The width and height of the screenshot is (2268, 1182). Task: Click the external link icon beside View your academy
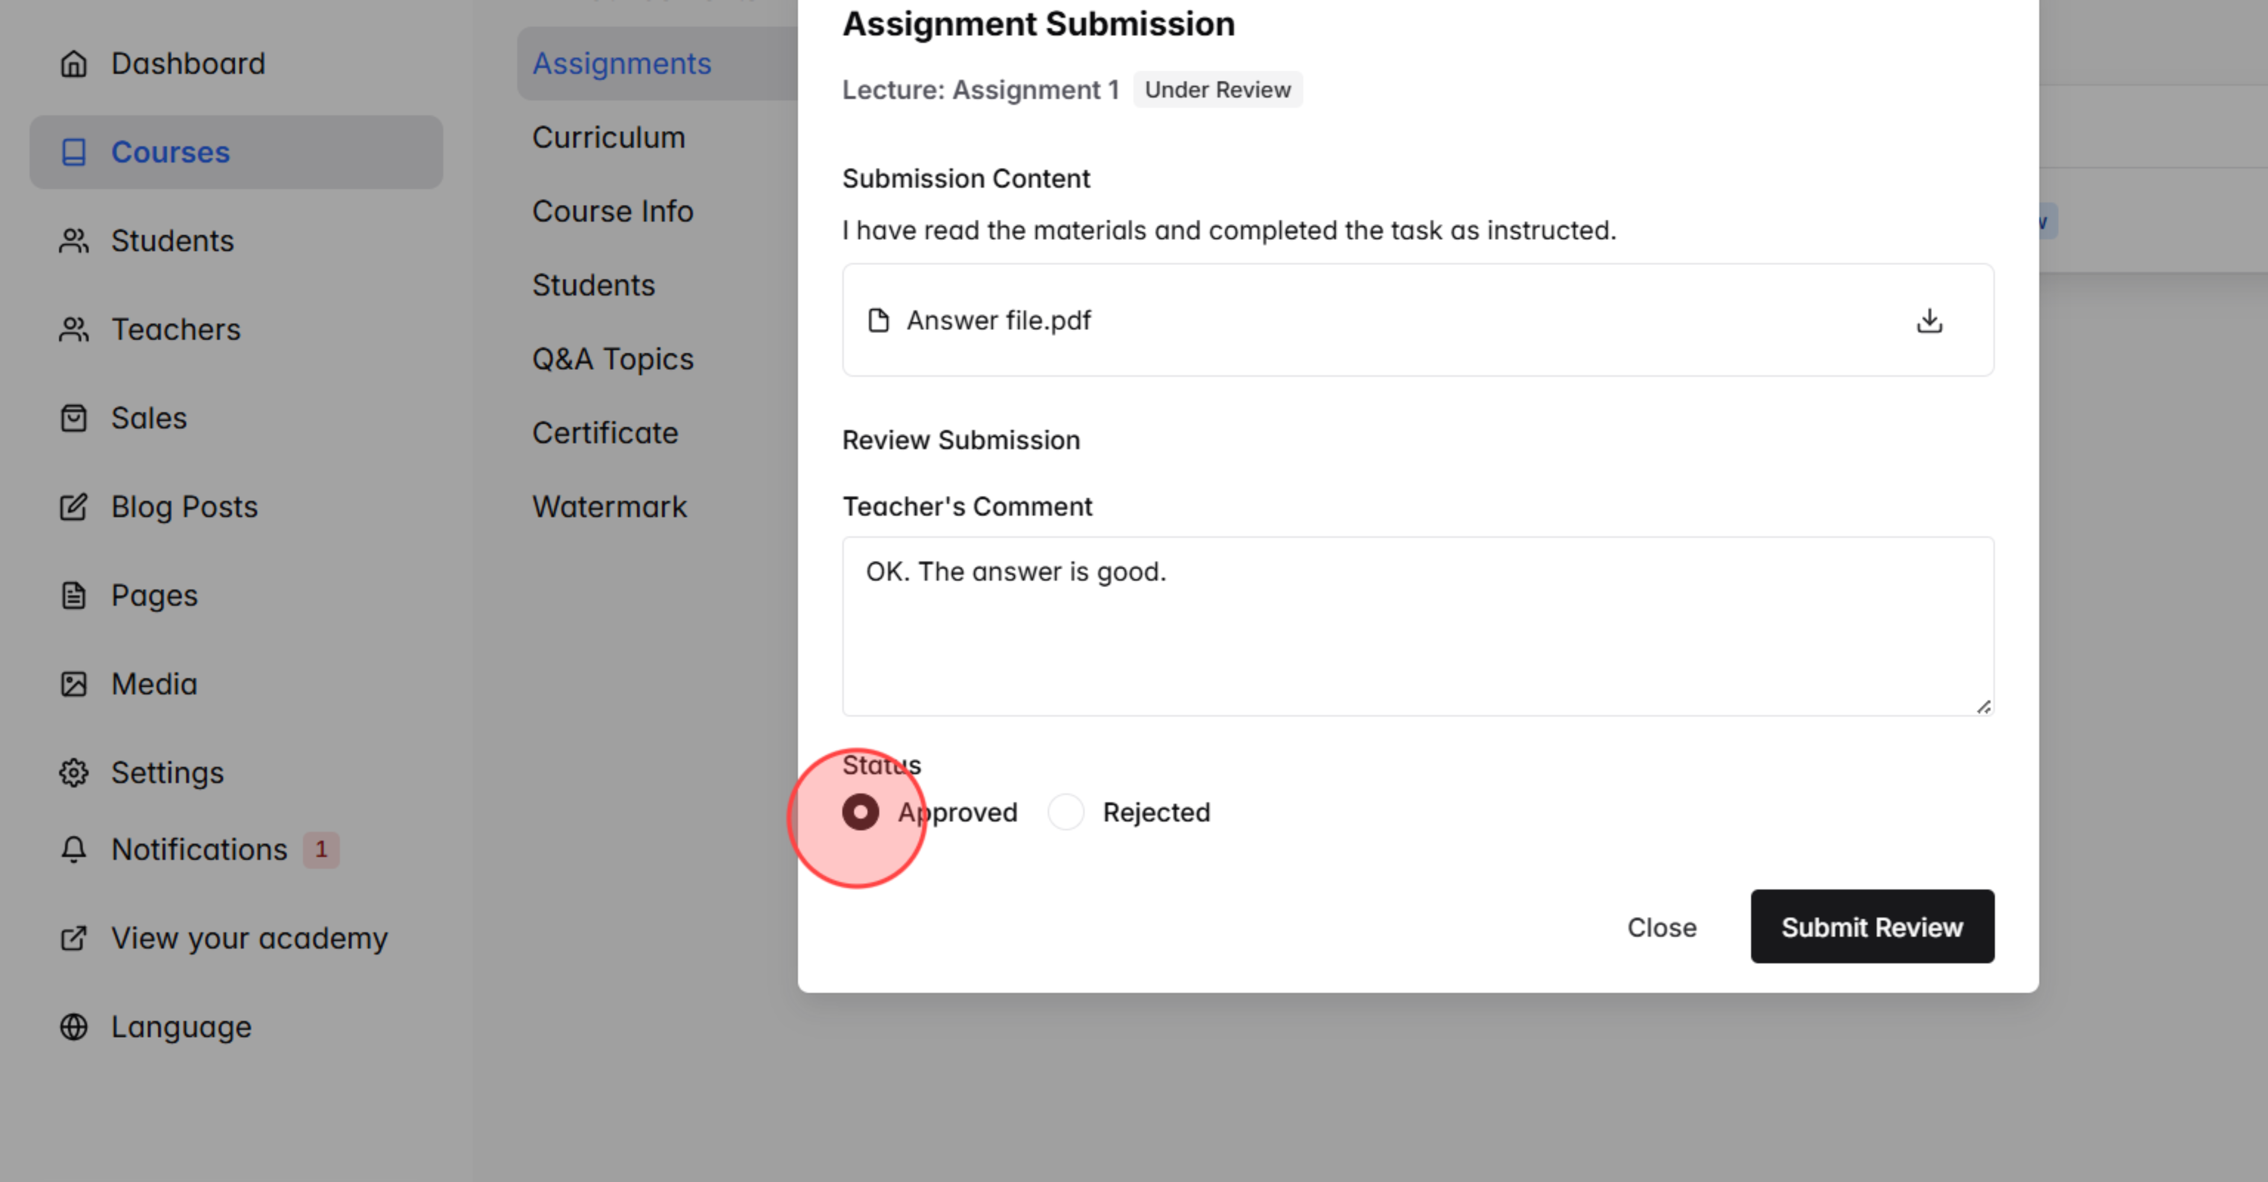coord(74,938)
